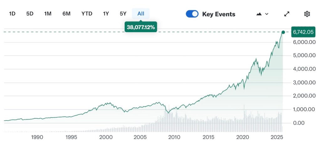
Task: Open the chart settings gear
Action: pos(307,14)
